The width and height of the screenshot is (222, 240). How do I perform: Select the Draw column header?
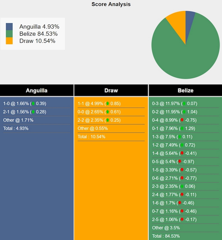coord(111,90)
